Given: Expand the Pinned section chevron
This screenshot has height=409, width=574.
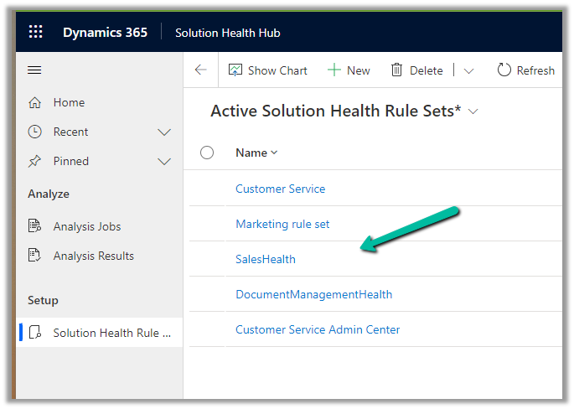Looking at the screenshot, I should click(x=164, y=162).
